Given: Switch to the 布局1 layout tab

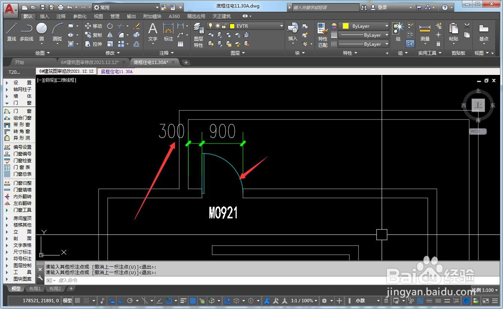Looking at the screenshot, I should [34, 288].
